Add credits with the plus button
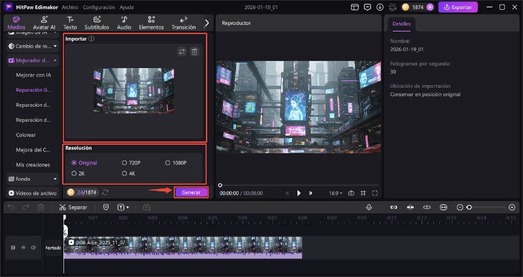 pyautogui.click(x=430, y=7)
